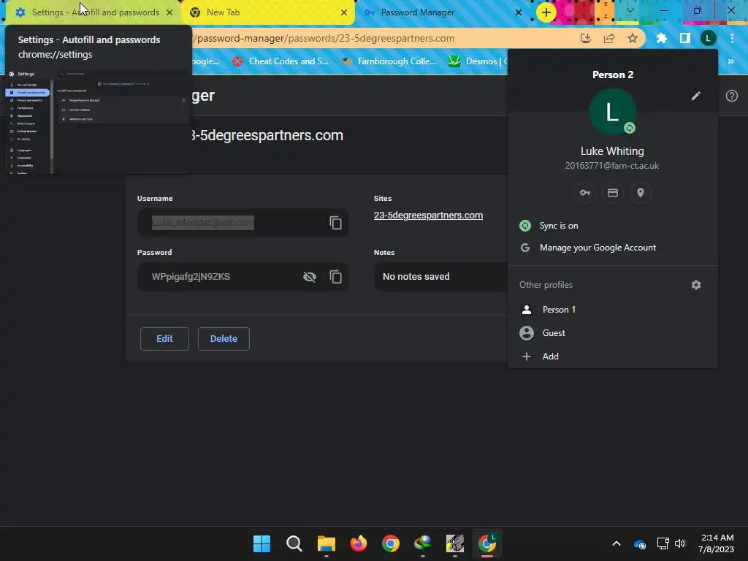The height and width of the screenshot is (561, 748).
Task: Edit the profile name with the pencil icon
Action: (x=696, y=96)
